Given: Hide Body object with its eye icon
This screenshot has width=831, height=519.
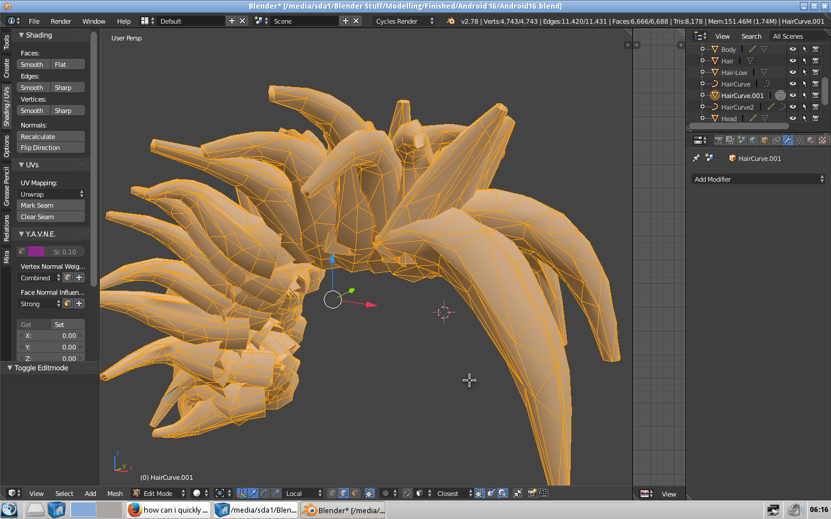Looking at the screenshot, I should pyautogui.click(x=793, y=49).
